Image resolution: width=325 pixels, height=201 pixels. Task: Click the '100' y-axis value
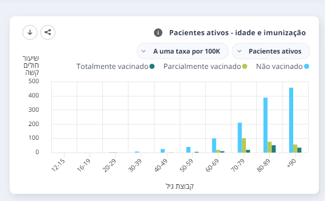[34, 138]
